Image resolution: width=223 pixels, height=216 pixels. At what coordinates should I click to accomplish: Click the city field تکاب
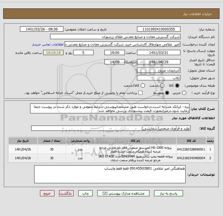tap(159, 78)
